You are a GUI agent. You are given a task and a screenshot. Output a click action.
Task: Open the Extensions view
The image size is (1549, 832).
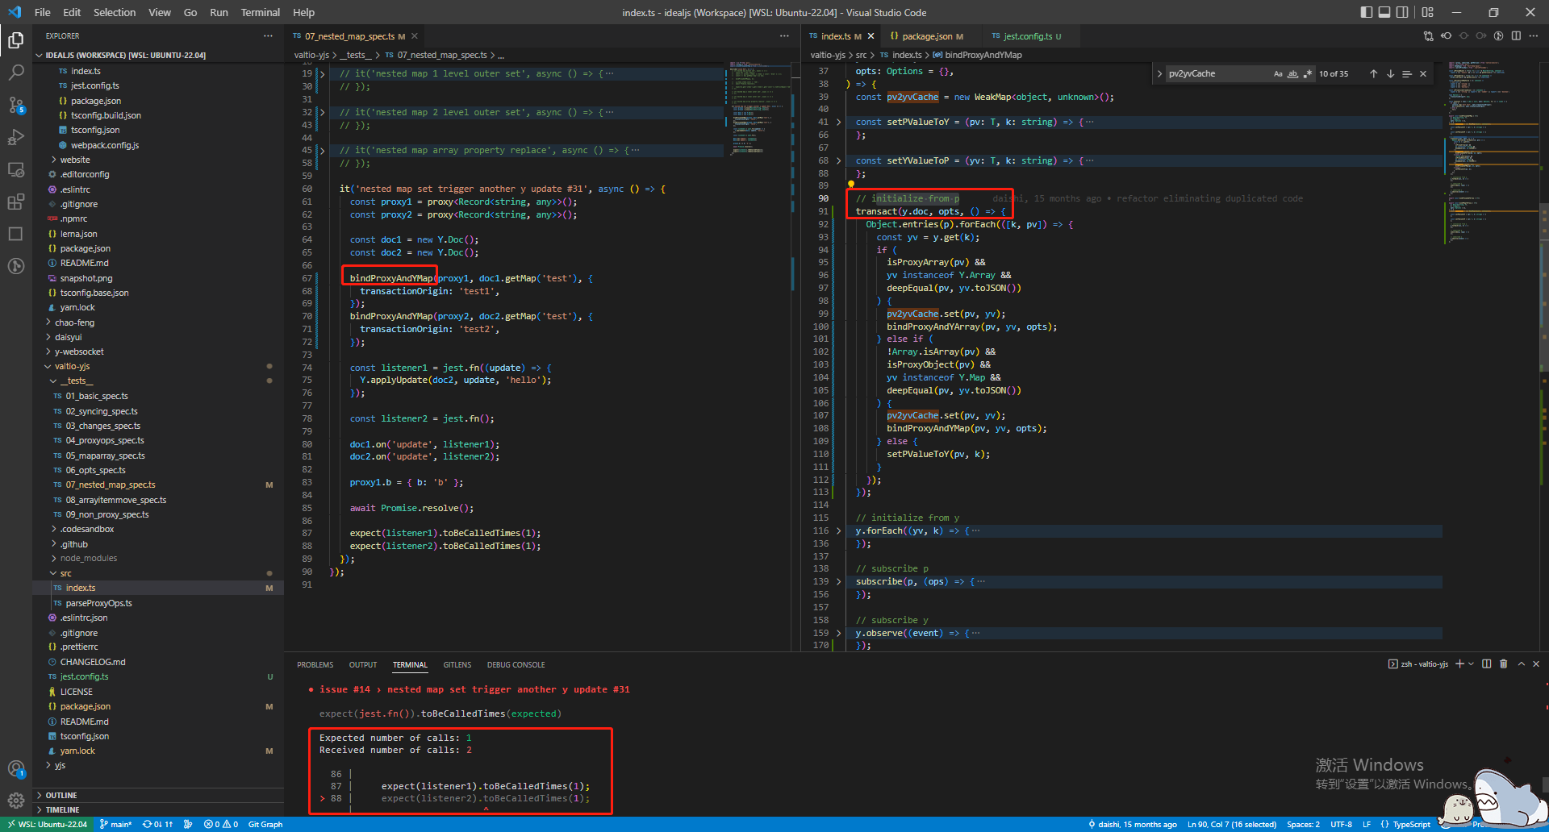coord(17,202)
